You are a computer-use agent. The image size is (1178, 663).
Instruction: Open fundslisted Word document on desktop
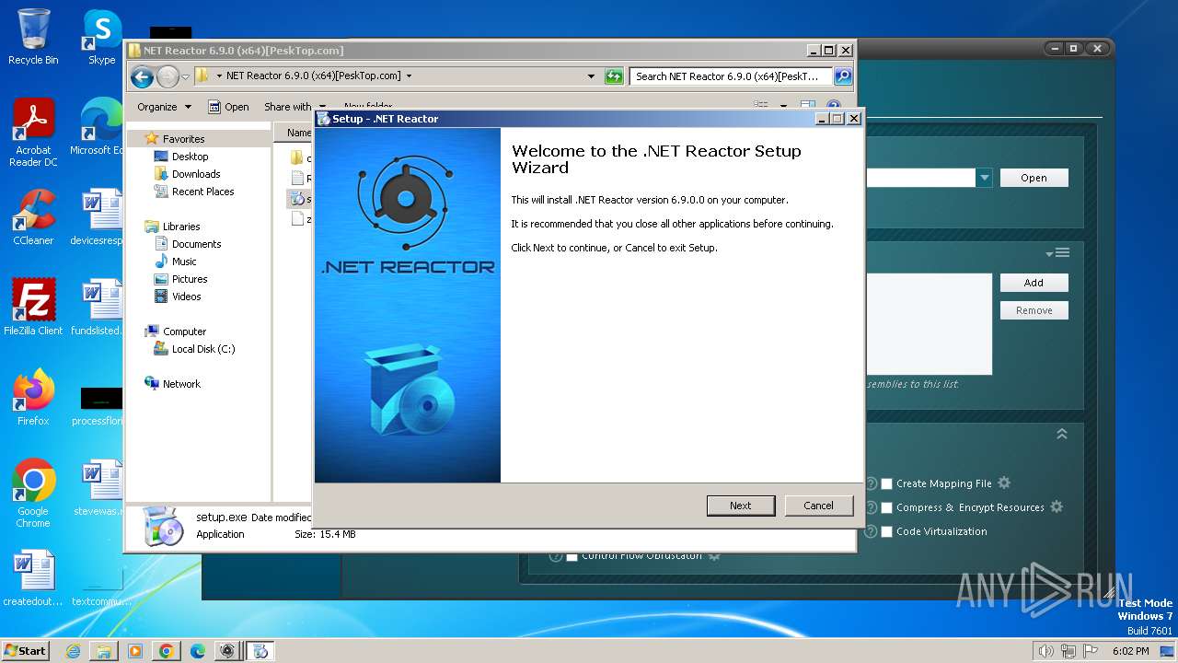tap(99, 307)
